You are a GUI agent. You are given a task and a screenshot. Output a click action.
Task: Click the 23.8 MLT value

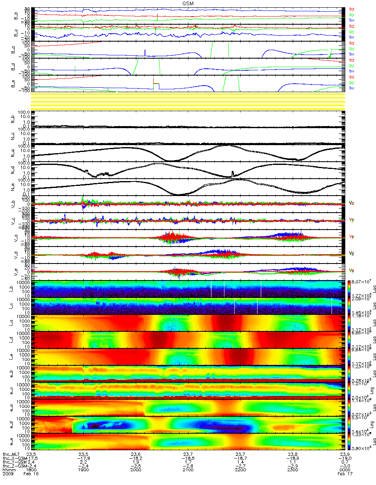(292, 454)
